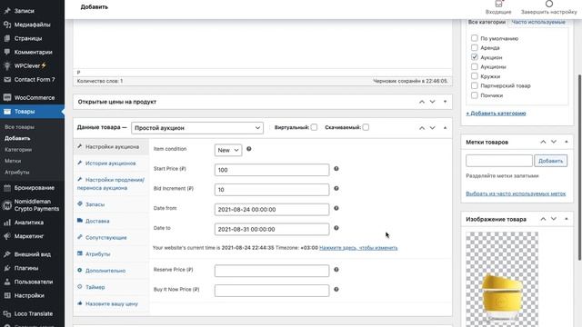582x327 pixels.
Task: Uncheck the Аукцион category
Action: (x=475, y=57)
